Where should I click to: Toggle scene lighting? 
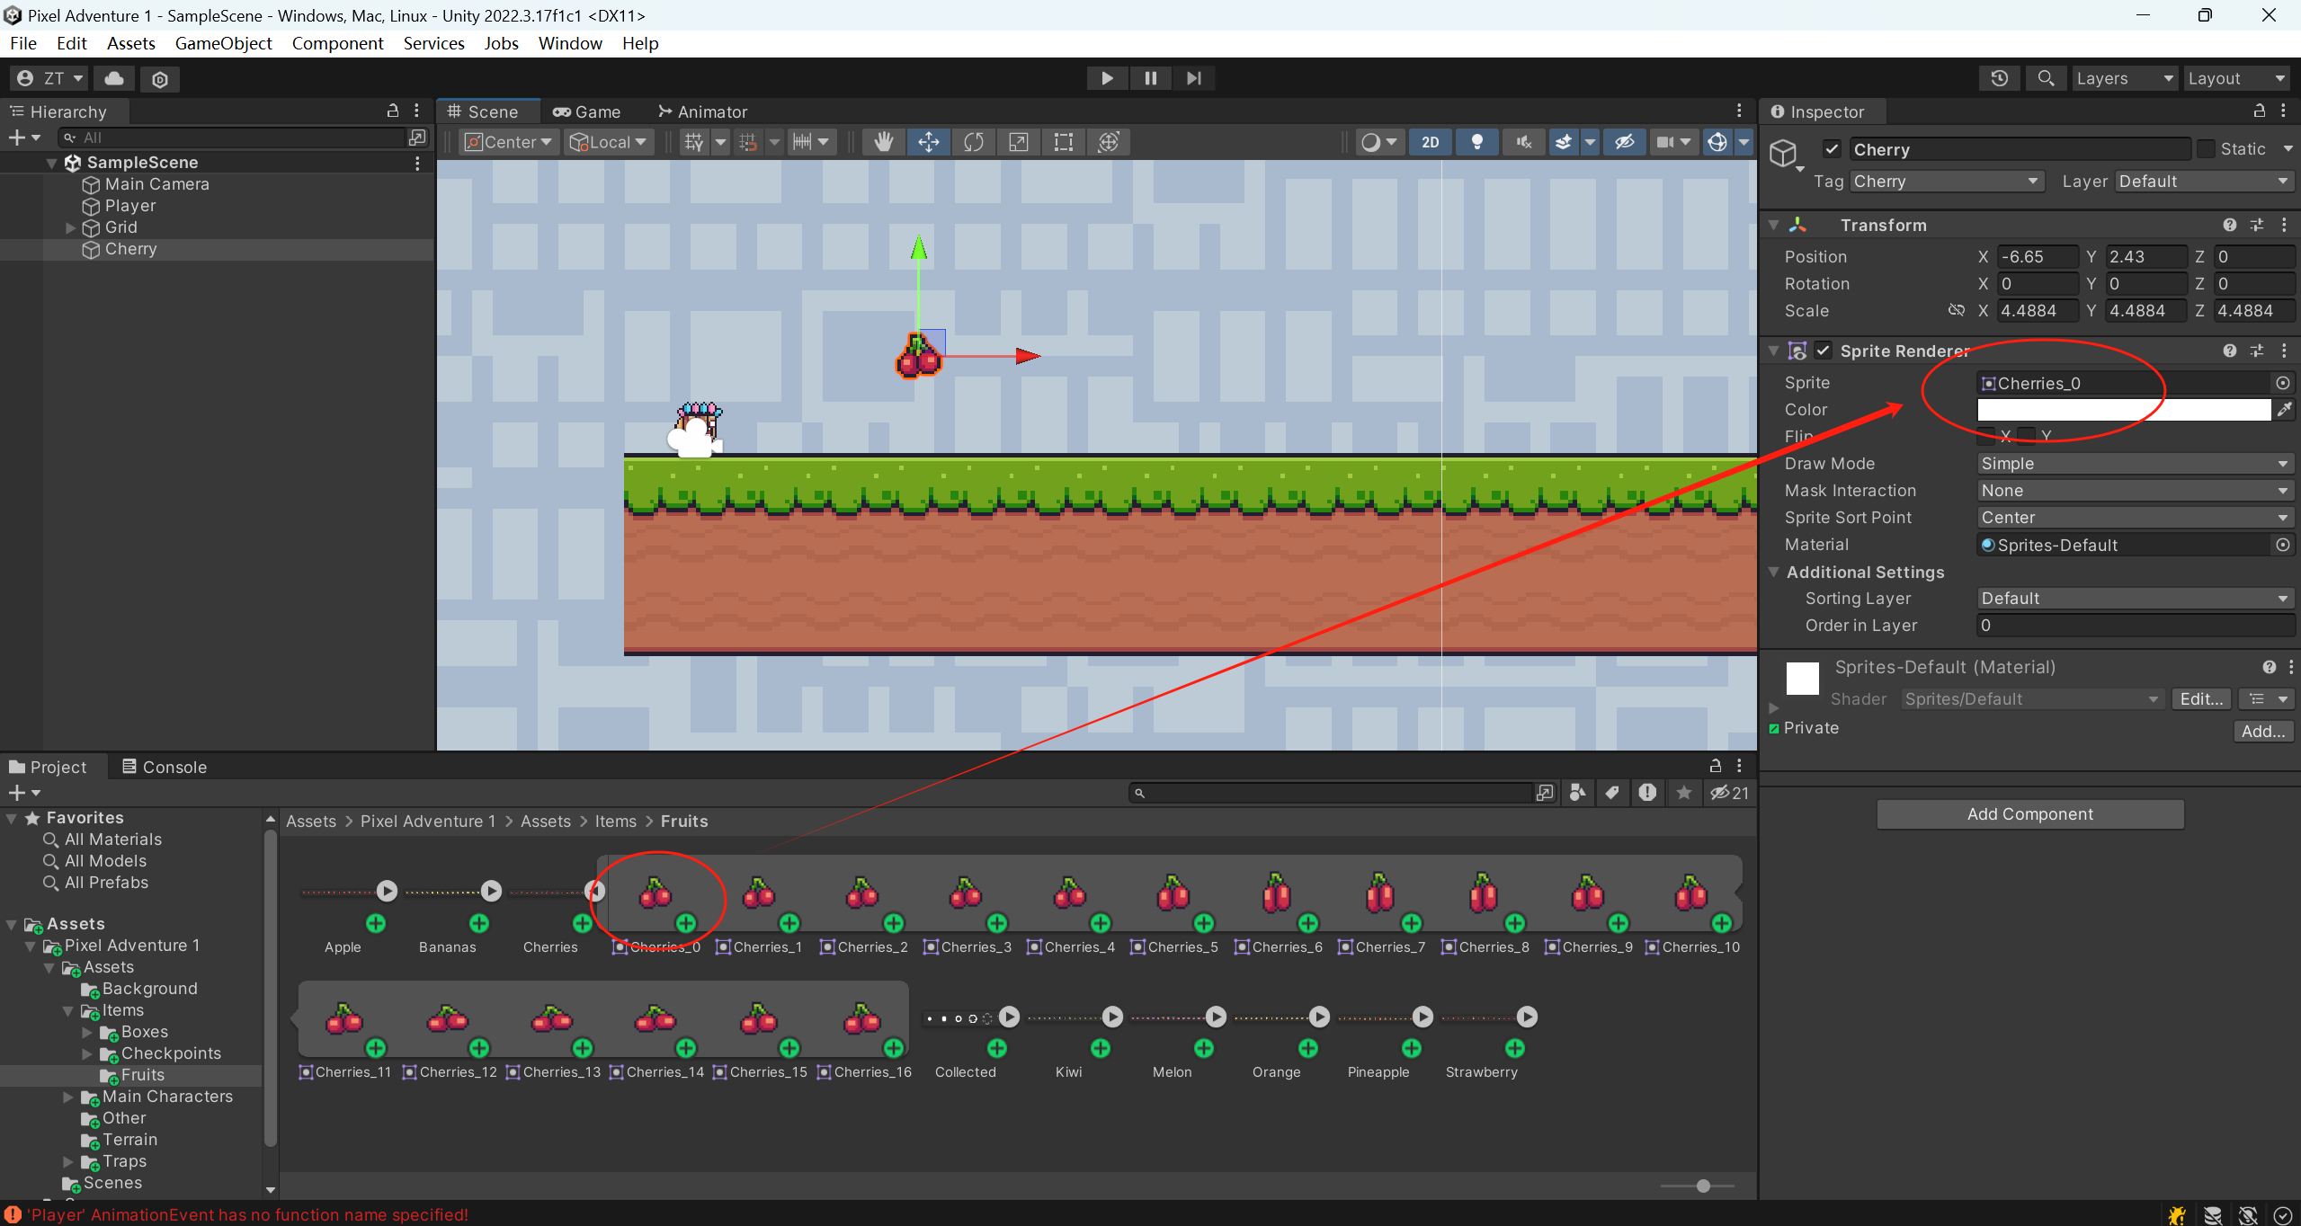click(x=1476, y=141)
